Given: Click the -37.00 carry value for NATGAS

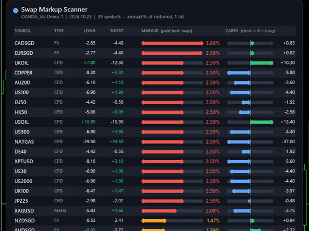Looking at the screenshot, I should 289,142.
